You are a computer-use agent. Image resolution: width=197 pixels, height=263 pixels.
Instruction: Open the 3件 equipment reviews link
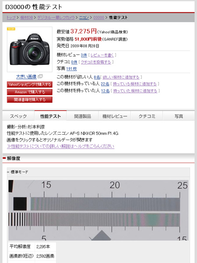[84, 55]
